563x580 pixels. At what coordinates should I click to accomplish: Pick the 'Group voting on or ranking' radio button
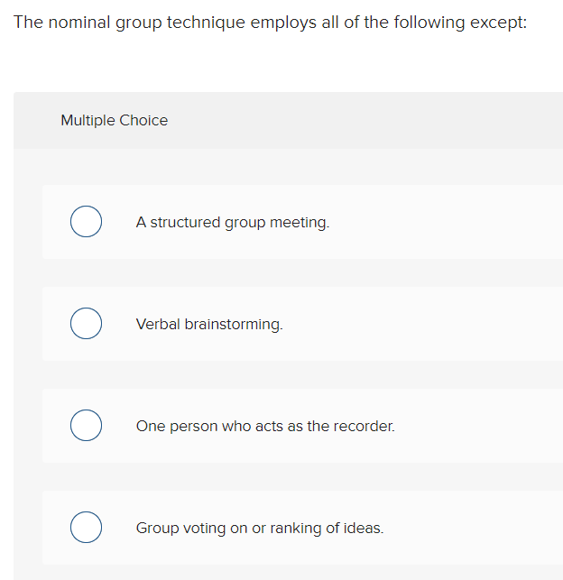[x=86, y=528]
